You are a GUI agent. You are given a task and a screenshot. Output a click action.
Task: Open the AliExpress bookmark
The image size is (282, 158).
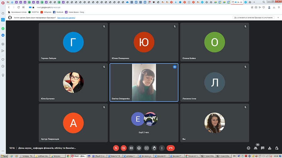pyautogui.click(x=46, y=12)
